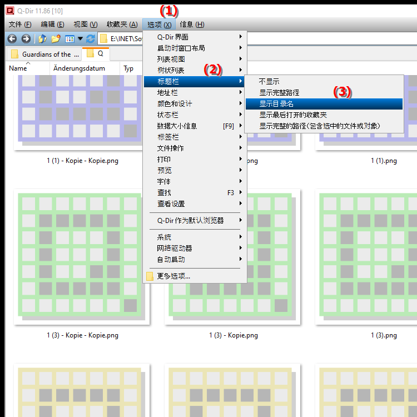This screenshot has height=417, width=417.
Task: Expand the 系统 submenu
Action: coord(195,237)
